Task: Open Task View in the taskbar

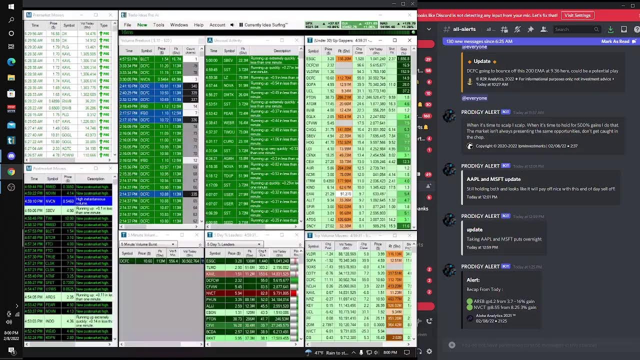Action: [x=11, y=46]
